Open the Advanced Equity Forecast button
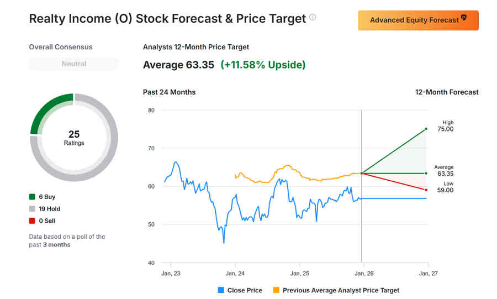This screenshot has width=497, height=299. pos(418,20)
